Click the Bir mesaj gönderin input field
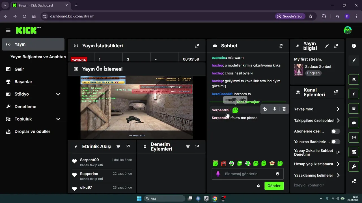Viewport: 362px width, 203px height. [247, 174]
